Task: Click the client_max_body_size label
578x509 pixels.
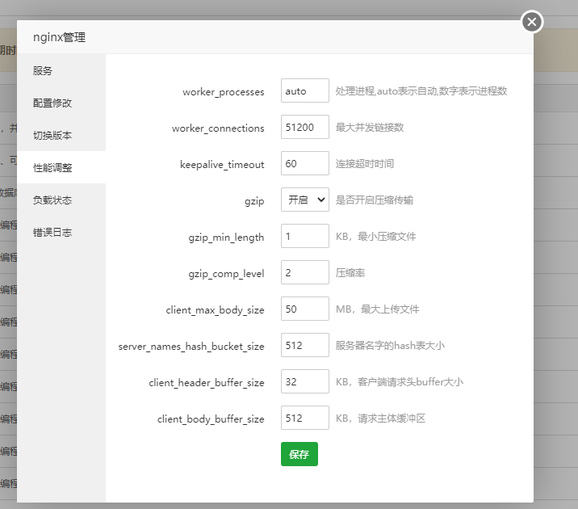Action: [215, 309]
